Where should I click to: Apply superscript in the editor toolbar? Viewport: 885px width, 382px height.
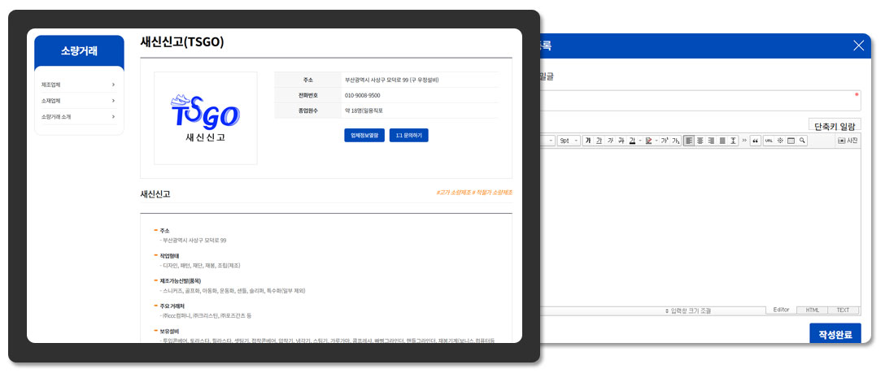tap(665, 141)
